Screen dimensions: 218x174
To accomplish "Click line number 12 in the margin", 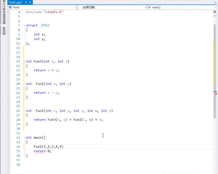I will click(x=18, y=48).
